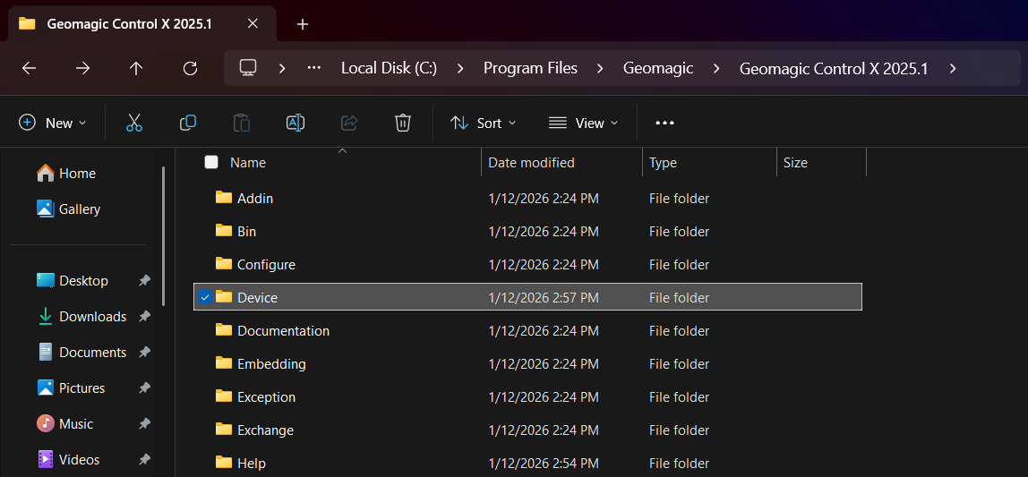This screenshot has width=1028, height=477.
Task: Uncheck the Device folder checkbox
Action: (205, 297)
